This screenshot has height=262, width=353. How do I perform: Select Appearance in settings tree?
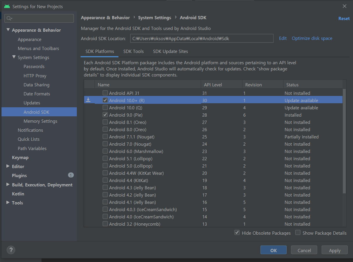coord(29,39)
